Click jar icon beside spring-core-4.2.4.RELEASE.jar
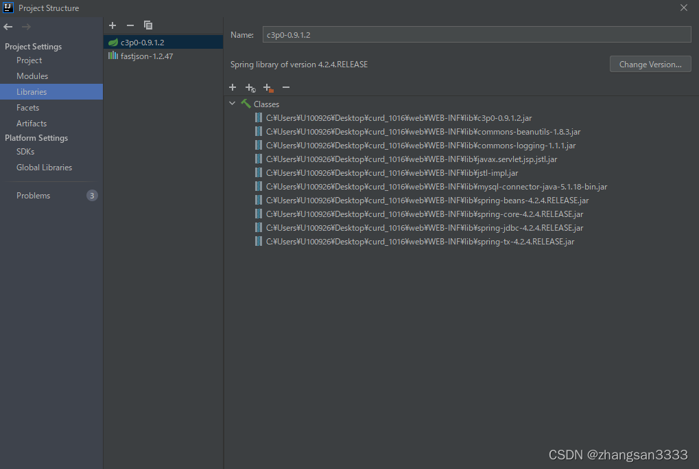Viewport: 699px width, 469px height. (258, 214)
